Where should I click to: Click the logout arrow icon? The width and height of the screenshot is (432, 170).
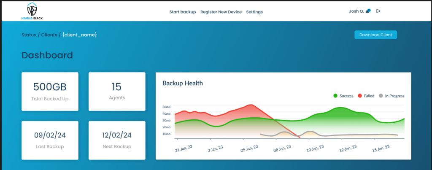[378, 11]
